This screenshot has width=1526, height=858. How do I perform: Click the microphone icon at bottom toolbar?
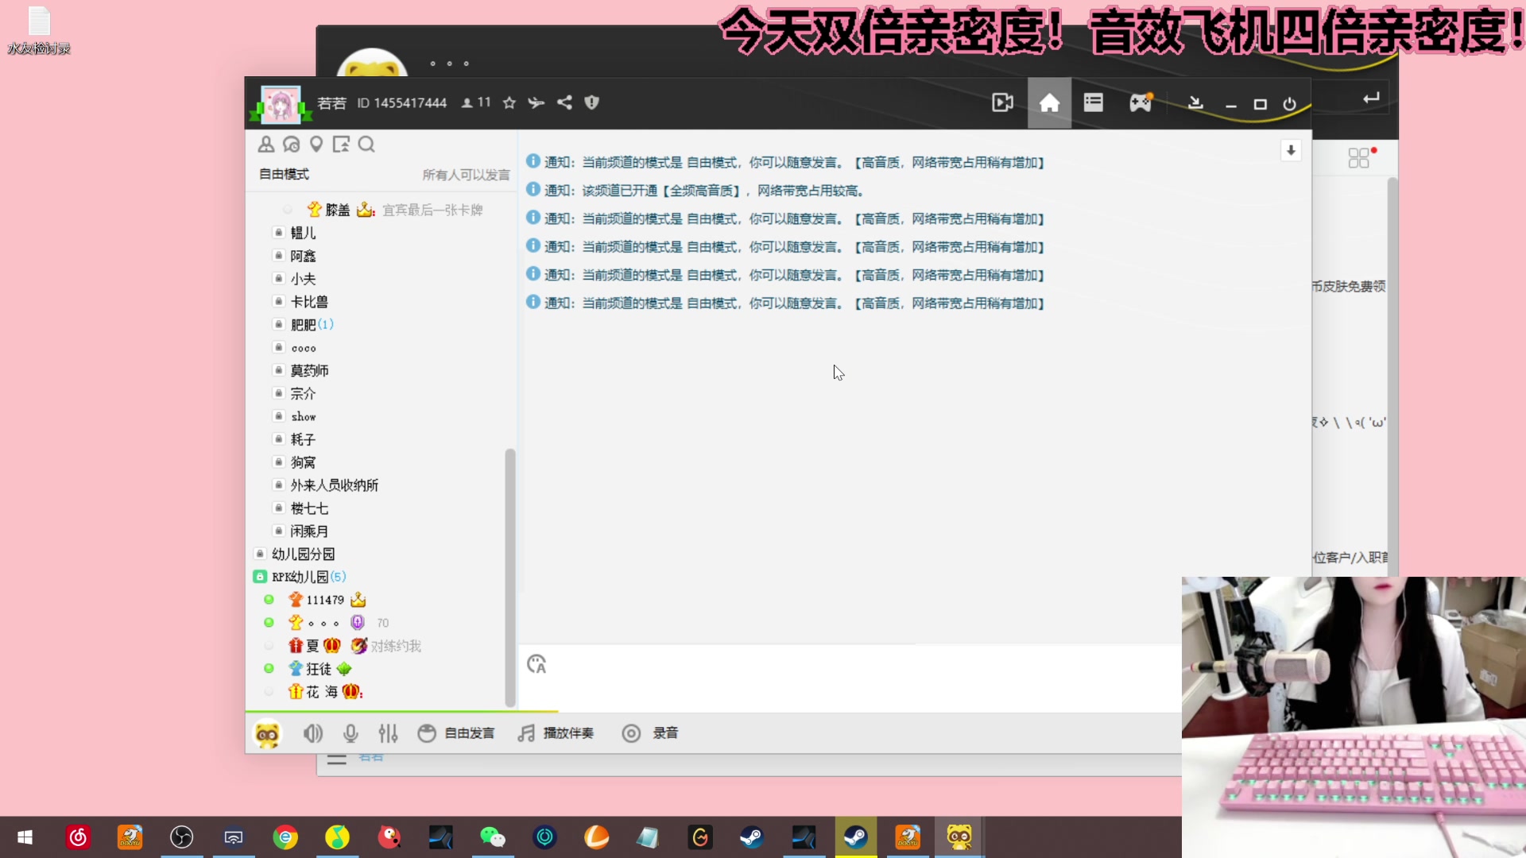pyautogui.click(x=351, y=732)
